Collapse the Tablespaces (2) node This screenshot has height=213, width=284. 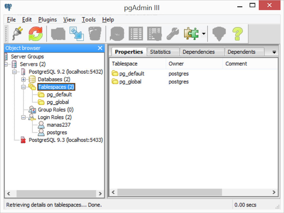(23, 87)
